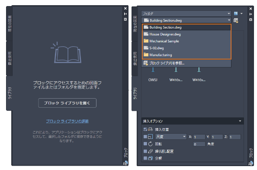The image size is (257, 170).
Task: Click the rotation arrow icon
Action: coord(150,144)
